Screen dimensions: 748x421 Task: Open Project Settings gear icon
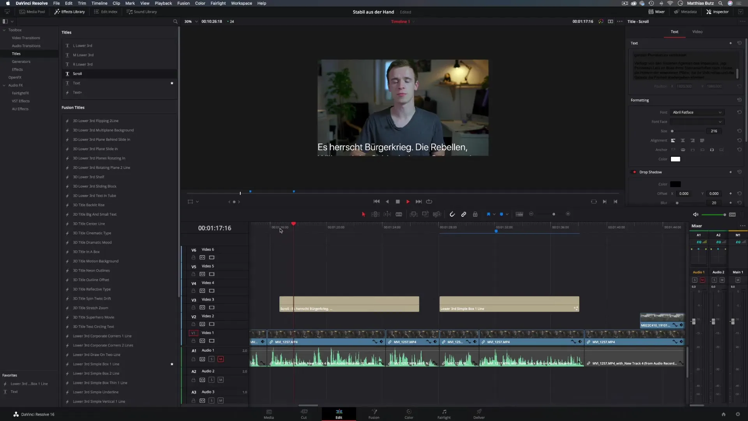[x=737, y=414]
